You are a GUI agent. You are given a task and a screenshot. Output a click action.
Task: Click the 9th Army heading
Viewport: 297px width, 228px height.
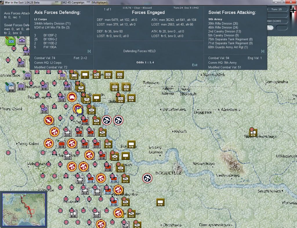pos(215,19)
